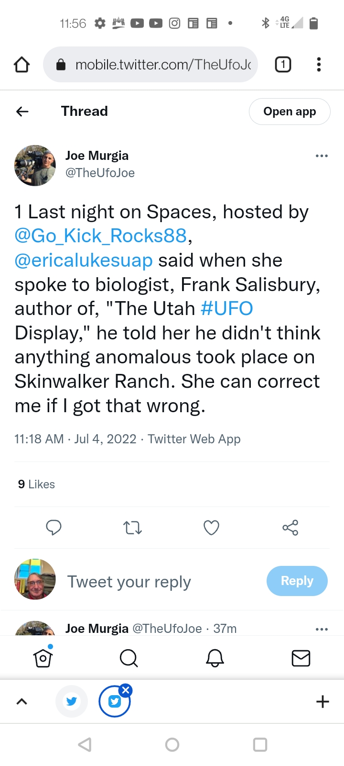Tap the reply speech bubble icon
The height and width of the screenshot is (766, 344).
(54, 528)
